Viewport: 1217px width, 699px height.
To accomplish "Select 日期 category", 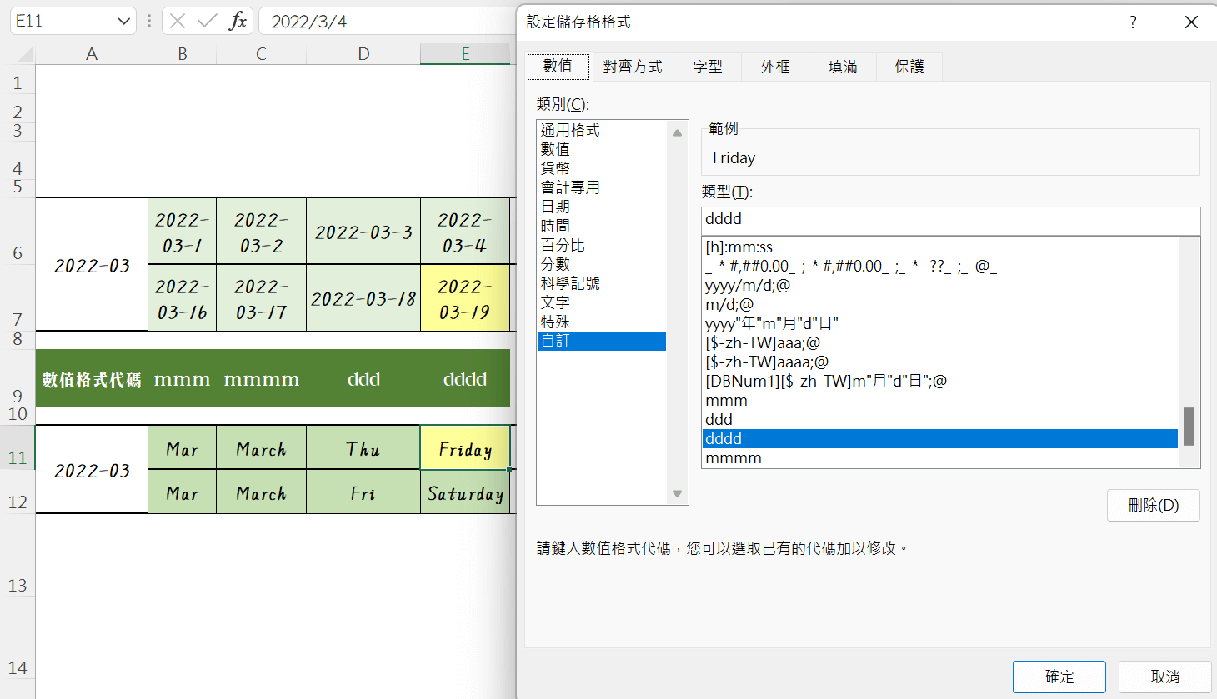I will coord(602,207).
